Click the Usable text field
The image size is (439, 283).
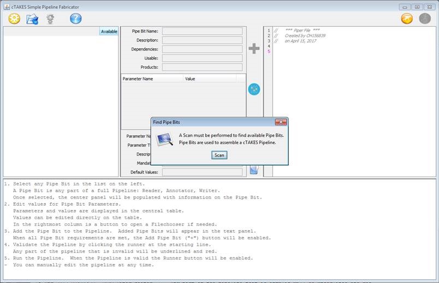[201, 58]
